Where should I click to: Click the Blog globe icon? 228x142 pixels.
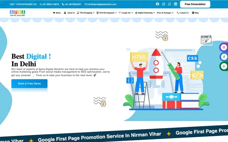193,13
